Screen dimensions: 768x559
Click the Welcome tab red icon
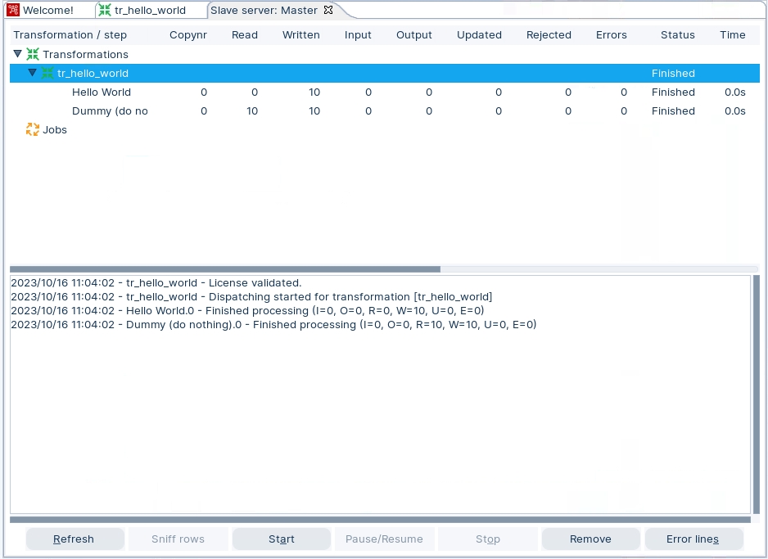click(x=13, y=11)
